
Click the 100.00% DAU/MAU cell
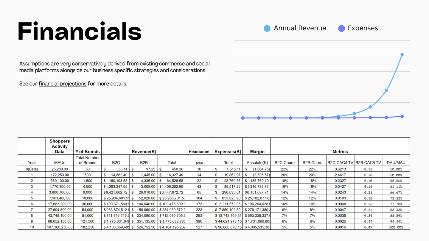(x=396, y=227)
